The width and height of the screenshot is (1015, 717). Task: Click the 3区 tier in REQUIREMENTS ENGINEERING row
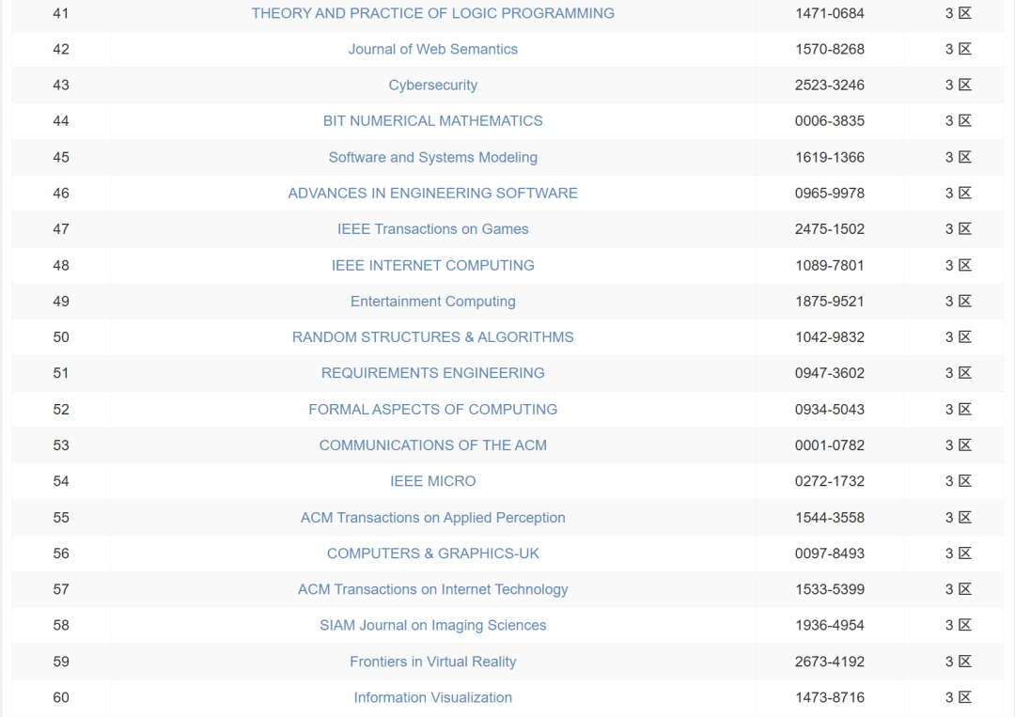tap(958, 373)
